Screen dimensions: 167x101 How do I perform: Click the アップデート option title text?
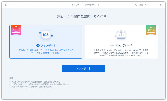48,46
